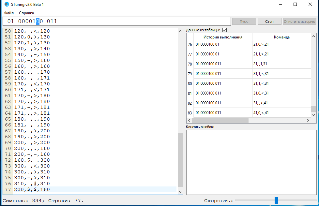319x206 pixels.
Task: Click the code editor vertical scrollbar thumb
Action: tap(180, 160)
